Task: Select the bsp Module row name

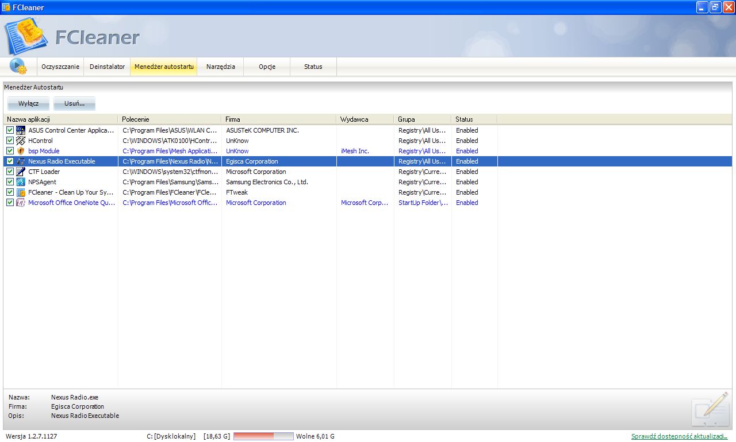Action: point(44,151)
